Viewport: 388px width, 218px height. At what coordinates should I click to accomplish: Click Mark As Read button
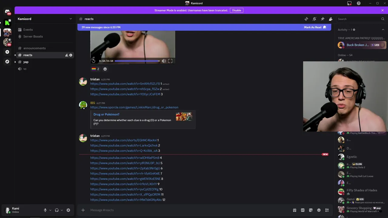pyautogui.click(x=315, y=27)
